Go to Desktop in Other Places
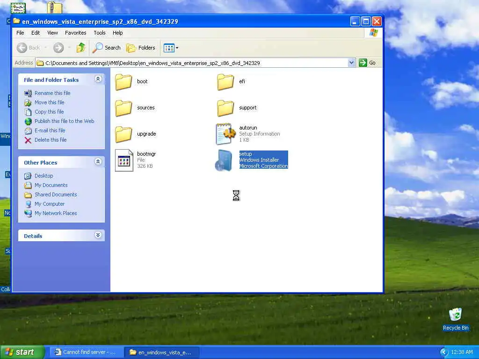 [44, 176]
